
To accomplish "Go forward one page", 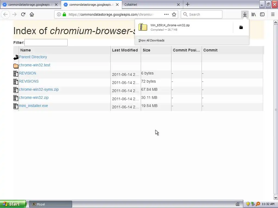I will 14,14.
